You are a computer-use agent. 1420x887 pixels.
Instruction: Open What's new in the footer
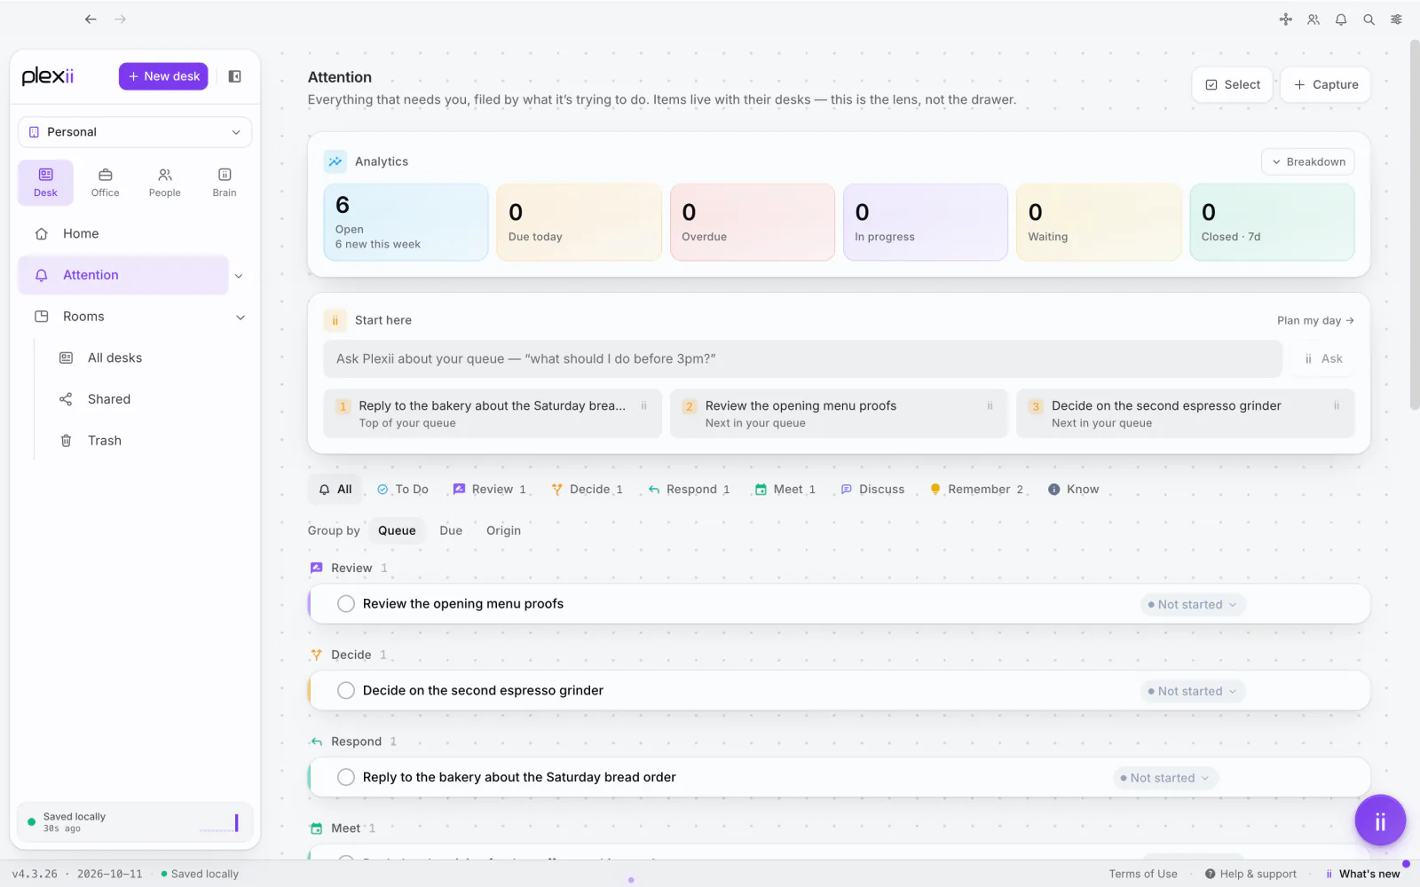click(1362, 874)
